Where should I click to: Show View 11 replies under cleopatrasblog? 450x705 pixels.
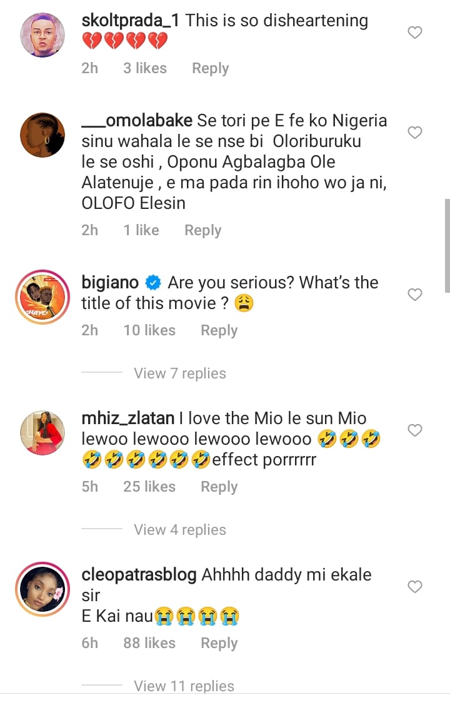pyautogui.click(x=184, y=686)
